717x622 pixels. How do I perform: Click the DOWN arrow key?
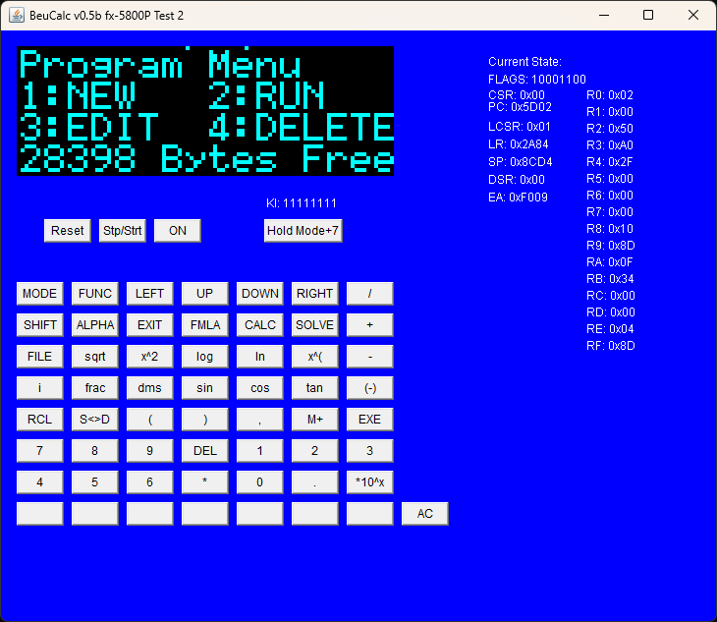coord(259,293)
